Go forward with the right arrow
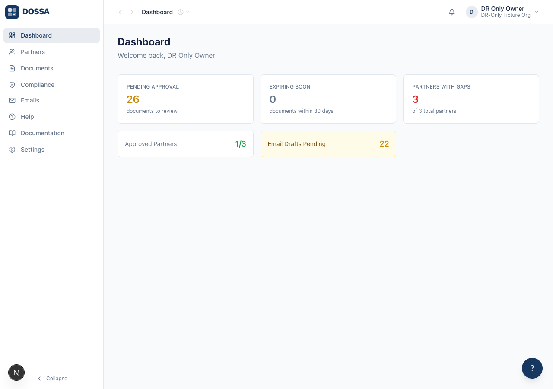 132,12
